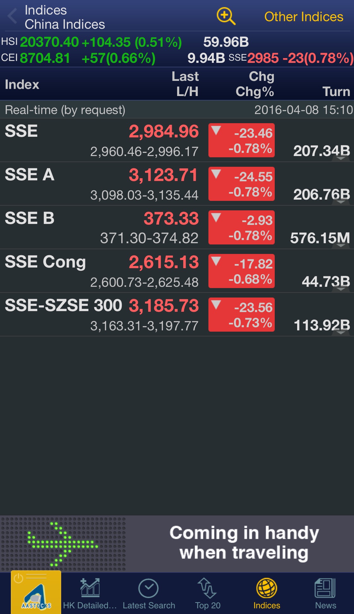Toggle the SSE change red box
The height and width of the screenshot is (614, 354).
click(x=242, y=140)
